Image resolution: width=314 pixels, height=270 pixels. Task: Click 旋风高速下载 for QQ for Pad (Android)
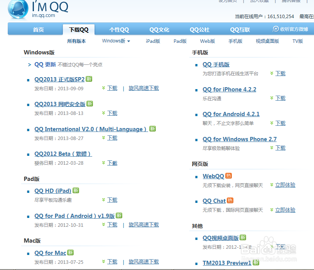[x=144, y=225]
